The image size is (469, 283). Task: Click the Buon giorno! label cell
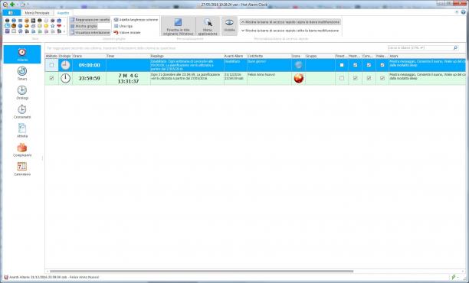pos(269,65)
